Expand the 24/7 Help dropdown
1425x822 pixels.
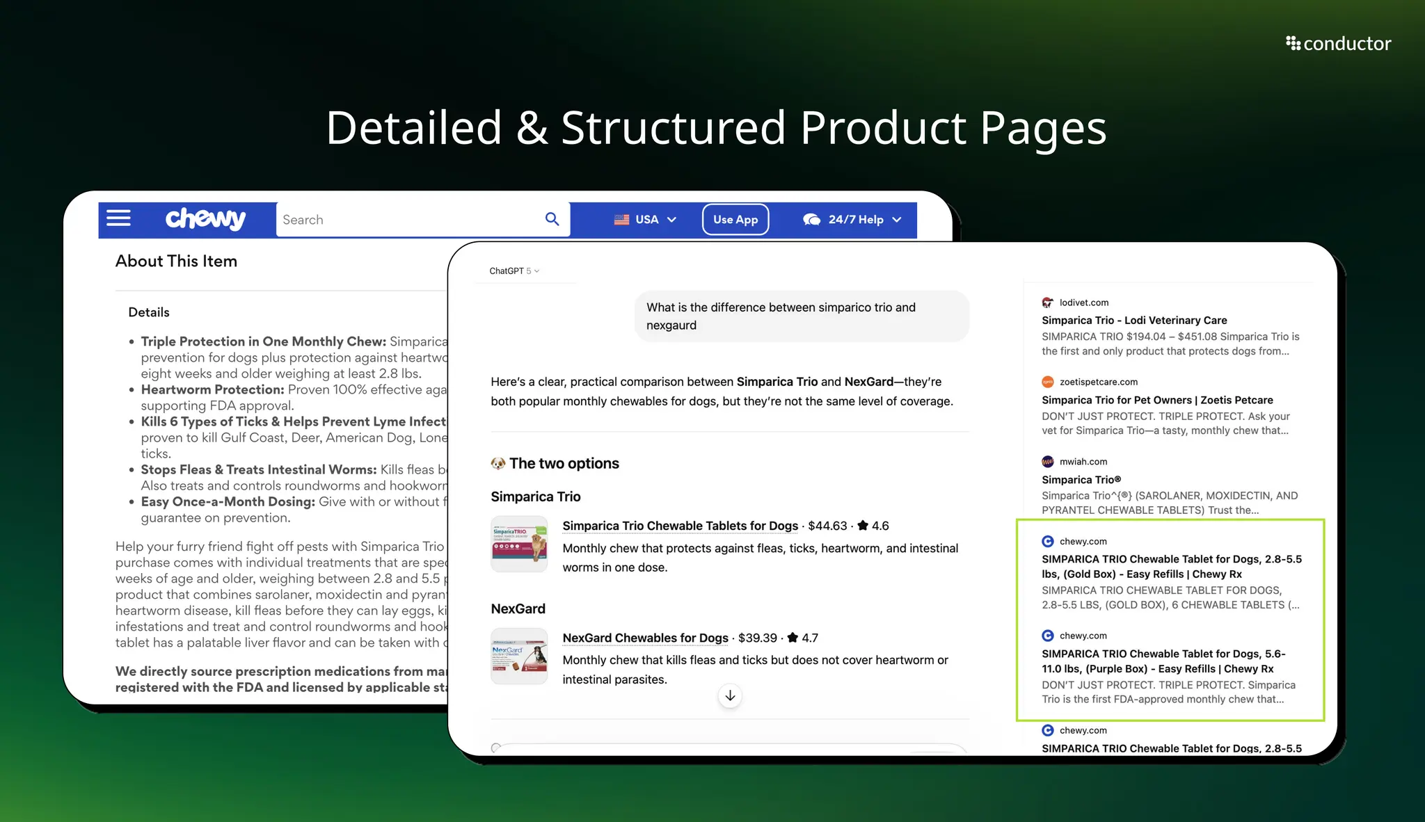coord(897,220)
